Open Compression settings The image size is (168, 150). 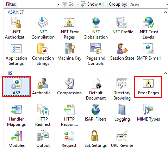coord(69,87)
